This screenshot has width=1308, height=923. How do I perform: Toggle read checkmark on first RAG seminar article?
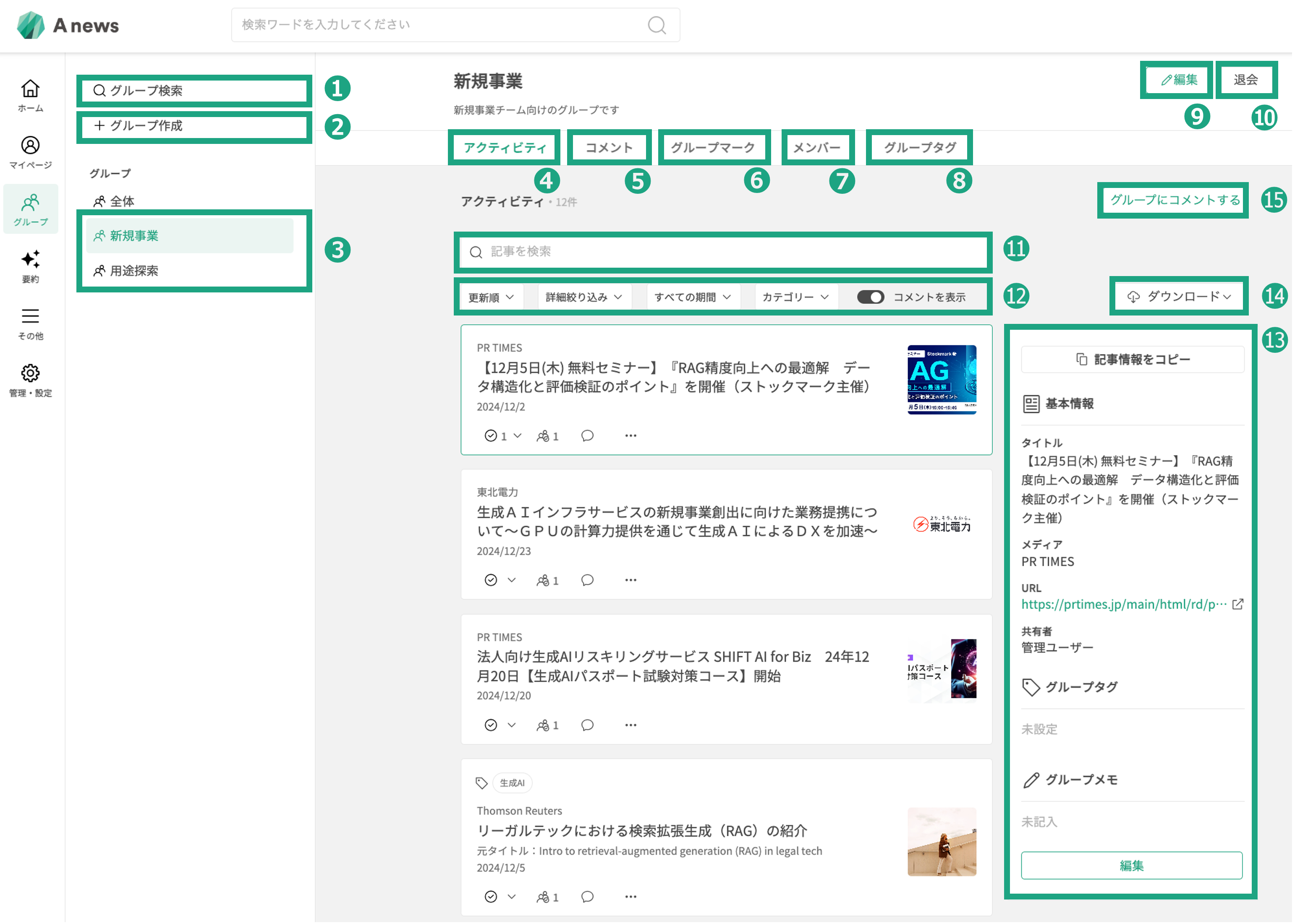(490, 435)
